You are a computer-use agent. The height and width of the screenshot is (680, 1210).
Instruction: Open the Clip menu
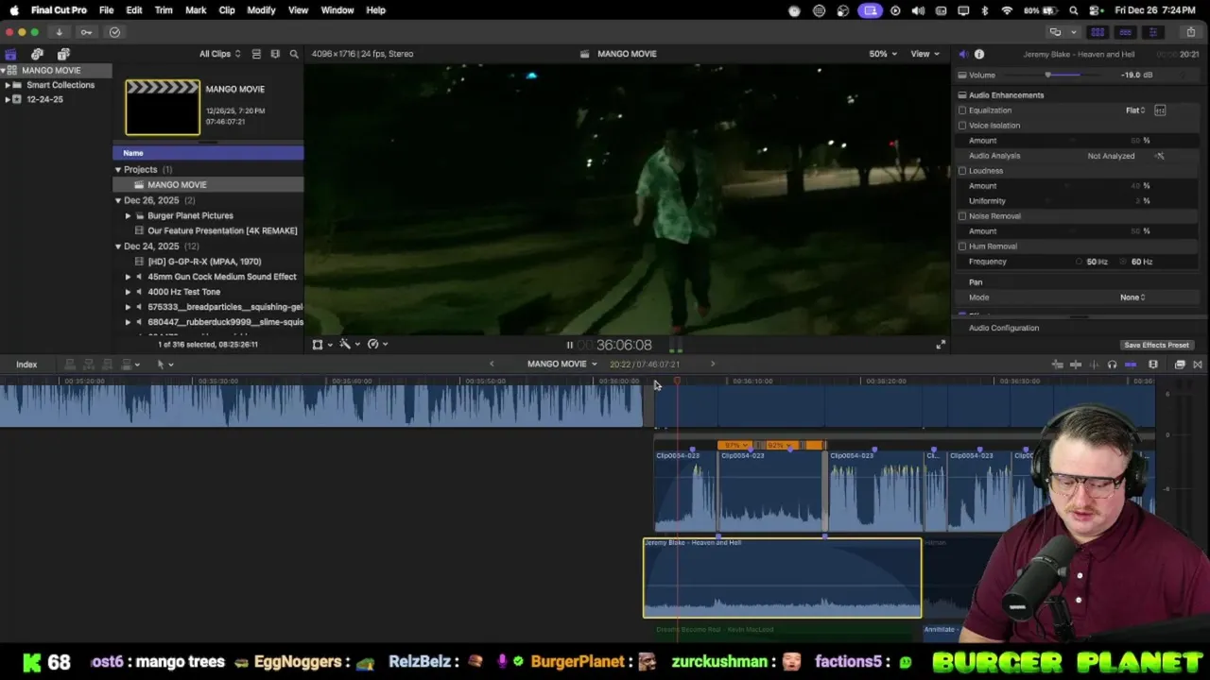pos(227,10)
